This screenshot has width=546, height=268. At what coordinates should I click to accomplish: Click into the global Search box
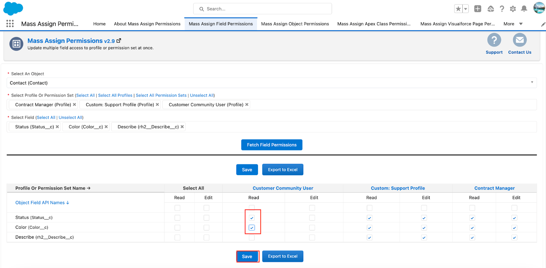262,9
